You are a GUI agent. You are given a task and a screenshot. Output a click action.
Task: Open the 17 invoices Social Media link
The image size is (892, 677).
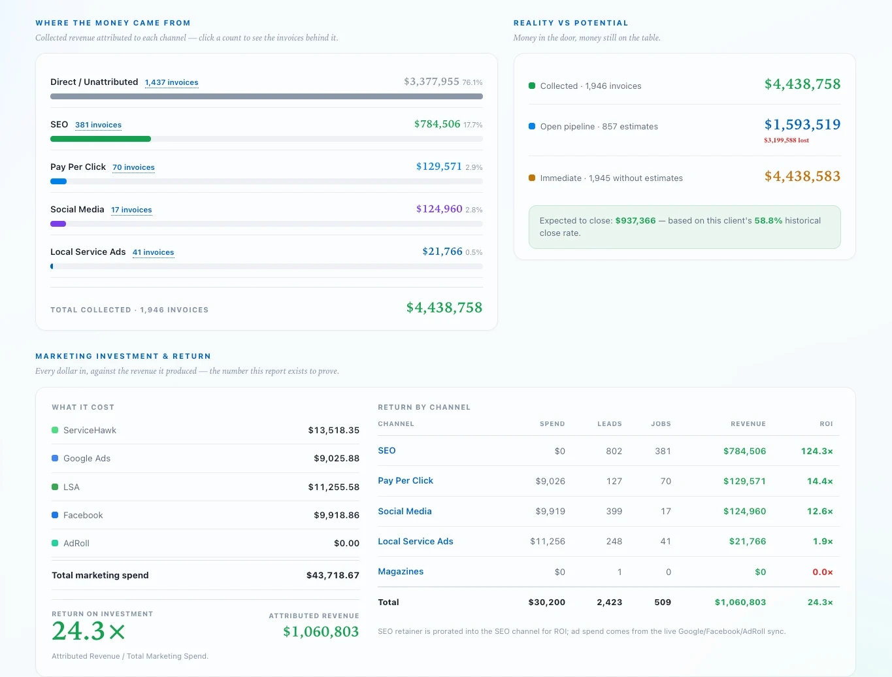pos(131,210)
